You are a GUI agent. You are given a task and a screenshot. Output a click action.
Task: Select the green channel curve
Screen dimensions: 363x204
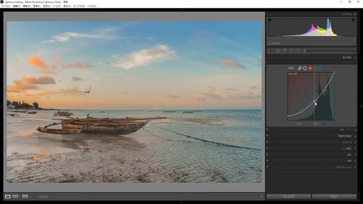(315, 68)
